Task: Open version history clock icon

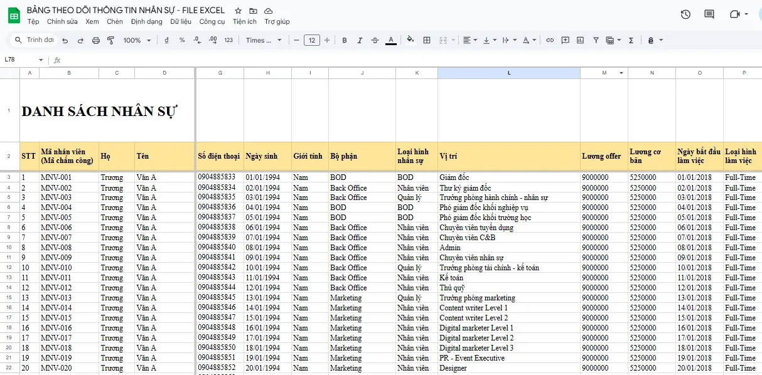Action: point(685,14)
